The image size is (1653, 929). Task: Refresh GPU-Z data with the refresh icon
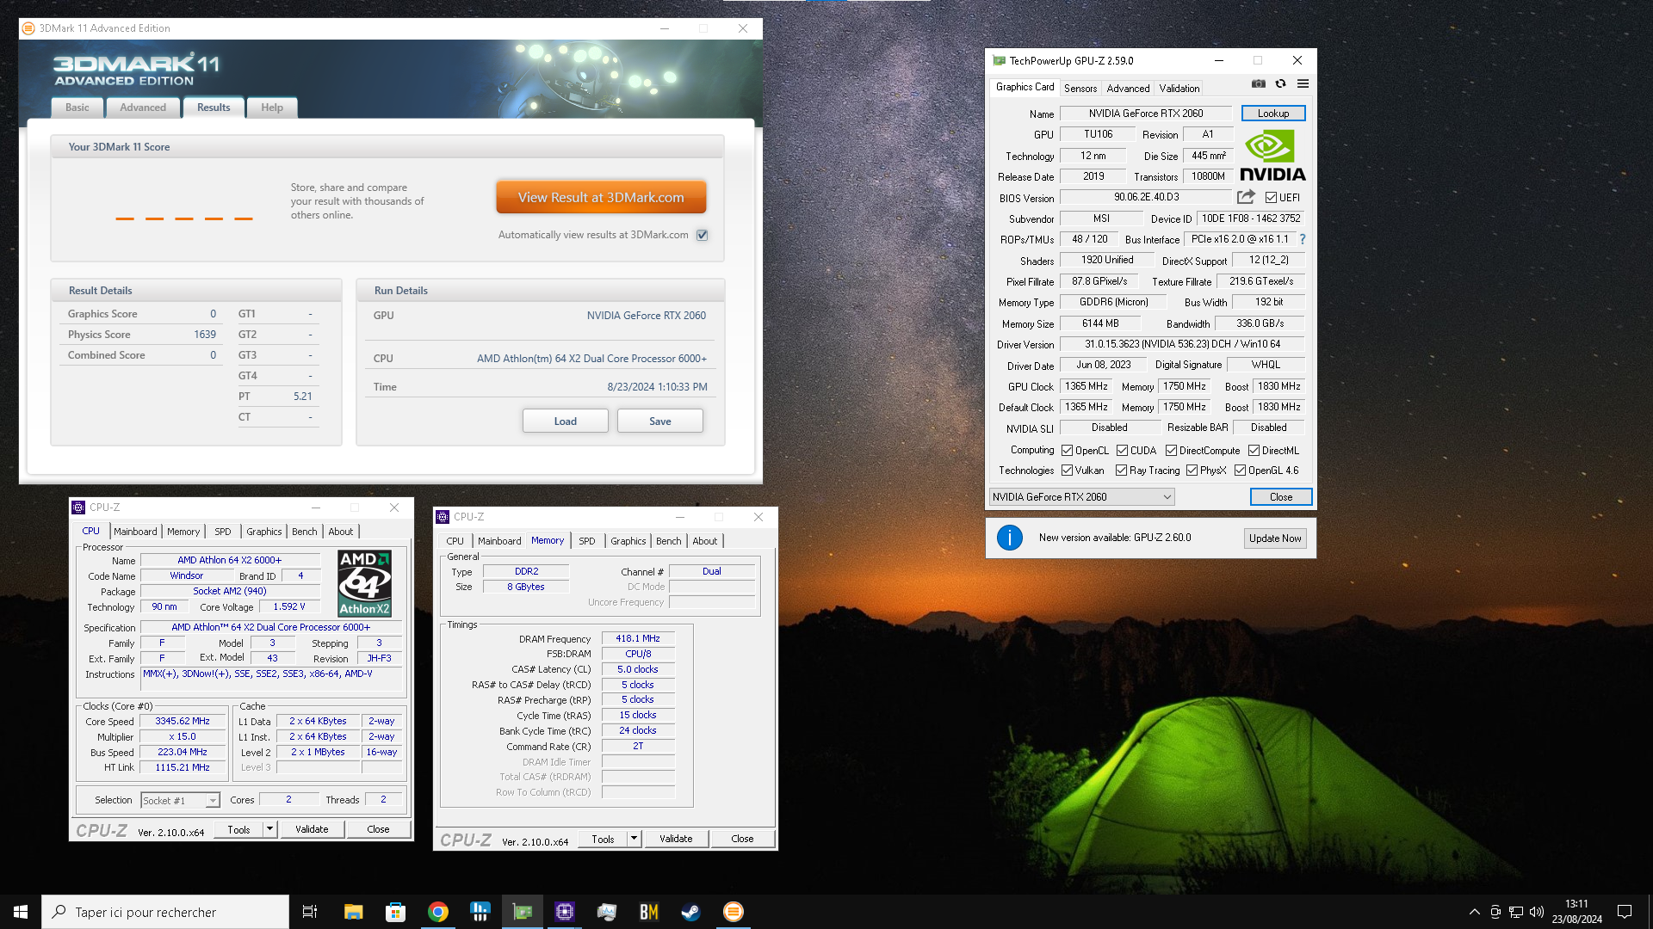[x=1280, y=83]
